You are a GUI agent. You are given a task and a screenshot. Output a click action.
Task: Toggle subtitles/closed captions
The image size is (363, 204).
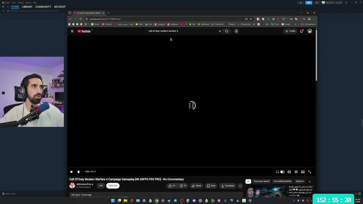pyautogui.click(x=289, y=172)
